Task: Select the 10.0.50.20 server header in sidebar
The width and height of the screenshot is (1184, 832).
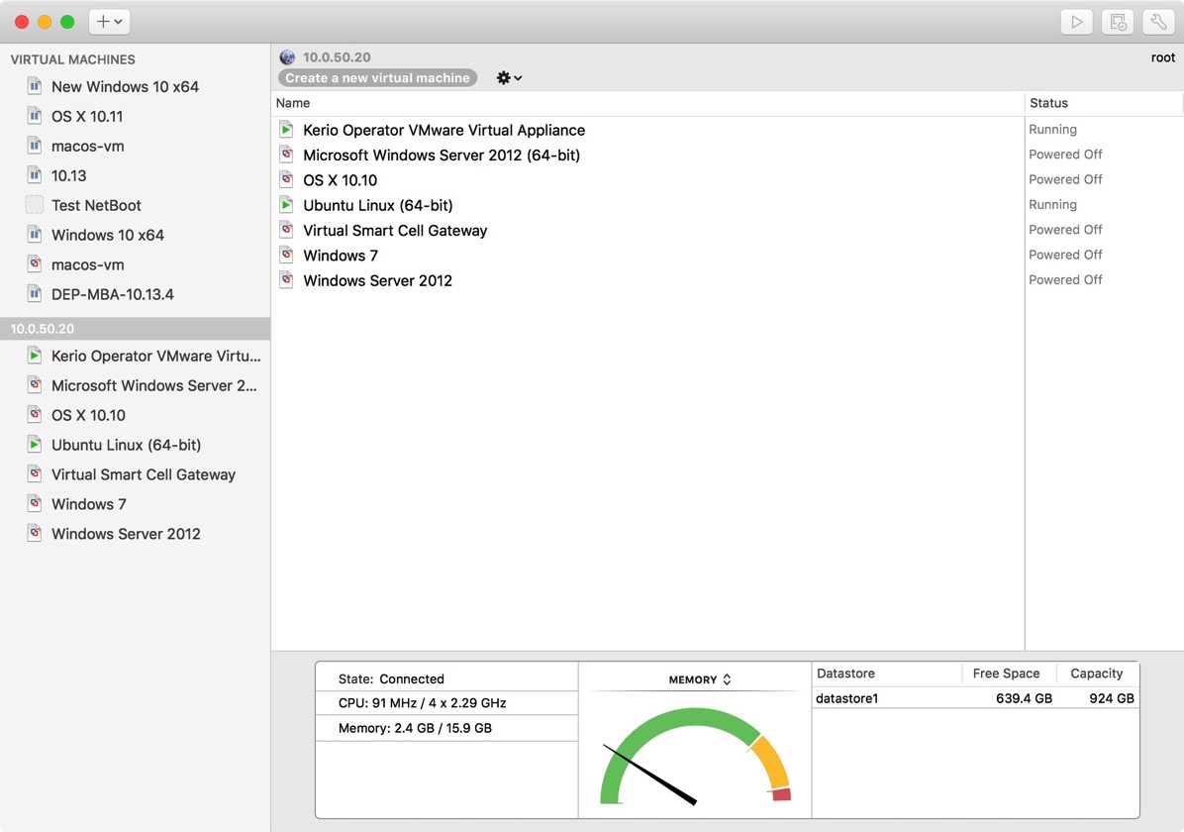Action: point(136,329)
